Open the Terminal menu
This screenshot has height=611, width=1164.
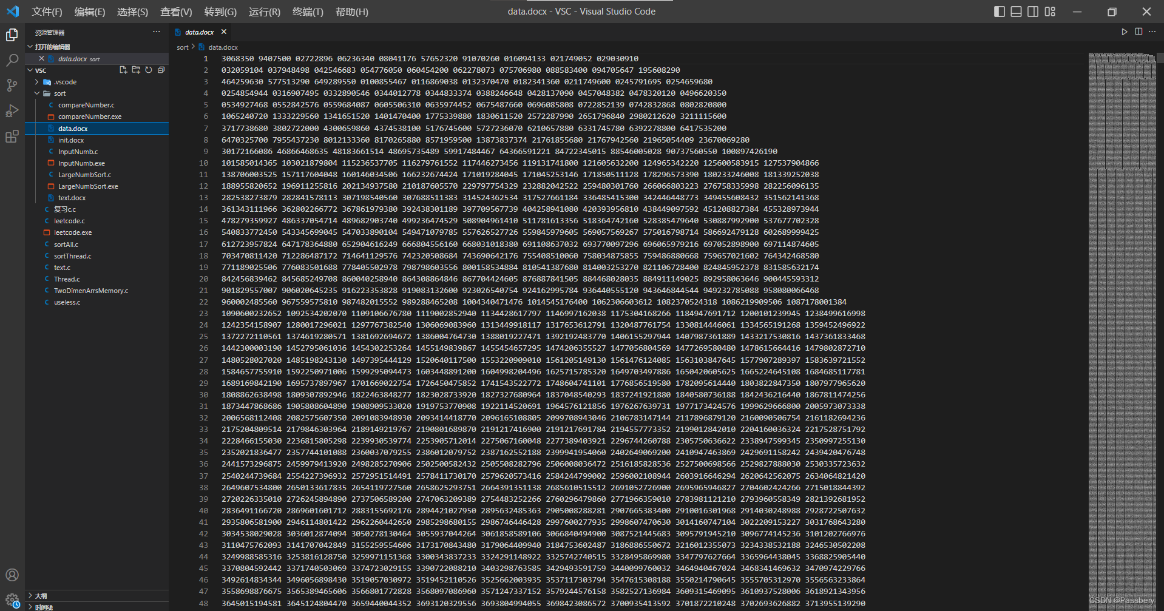point(308,12)
